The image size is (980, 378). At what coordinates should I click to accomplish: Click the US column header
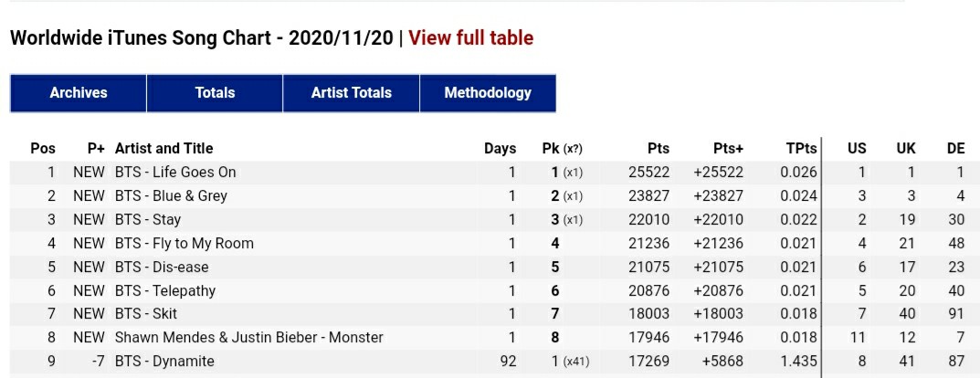click(857, 149)
